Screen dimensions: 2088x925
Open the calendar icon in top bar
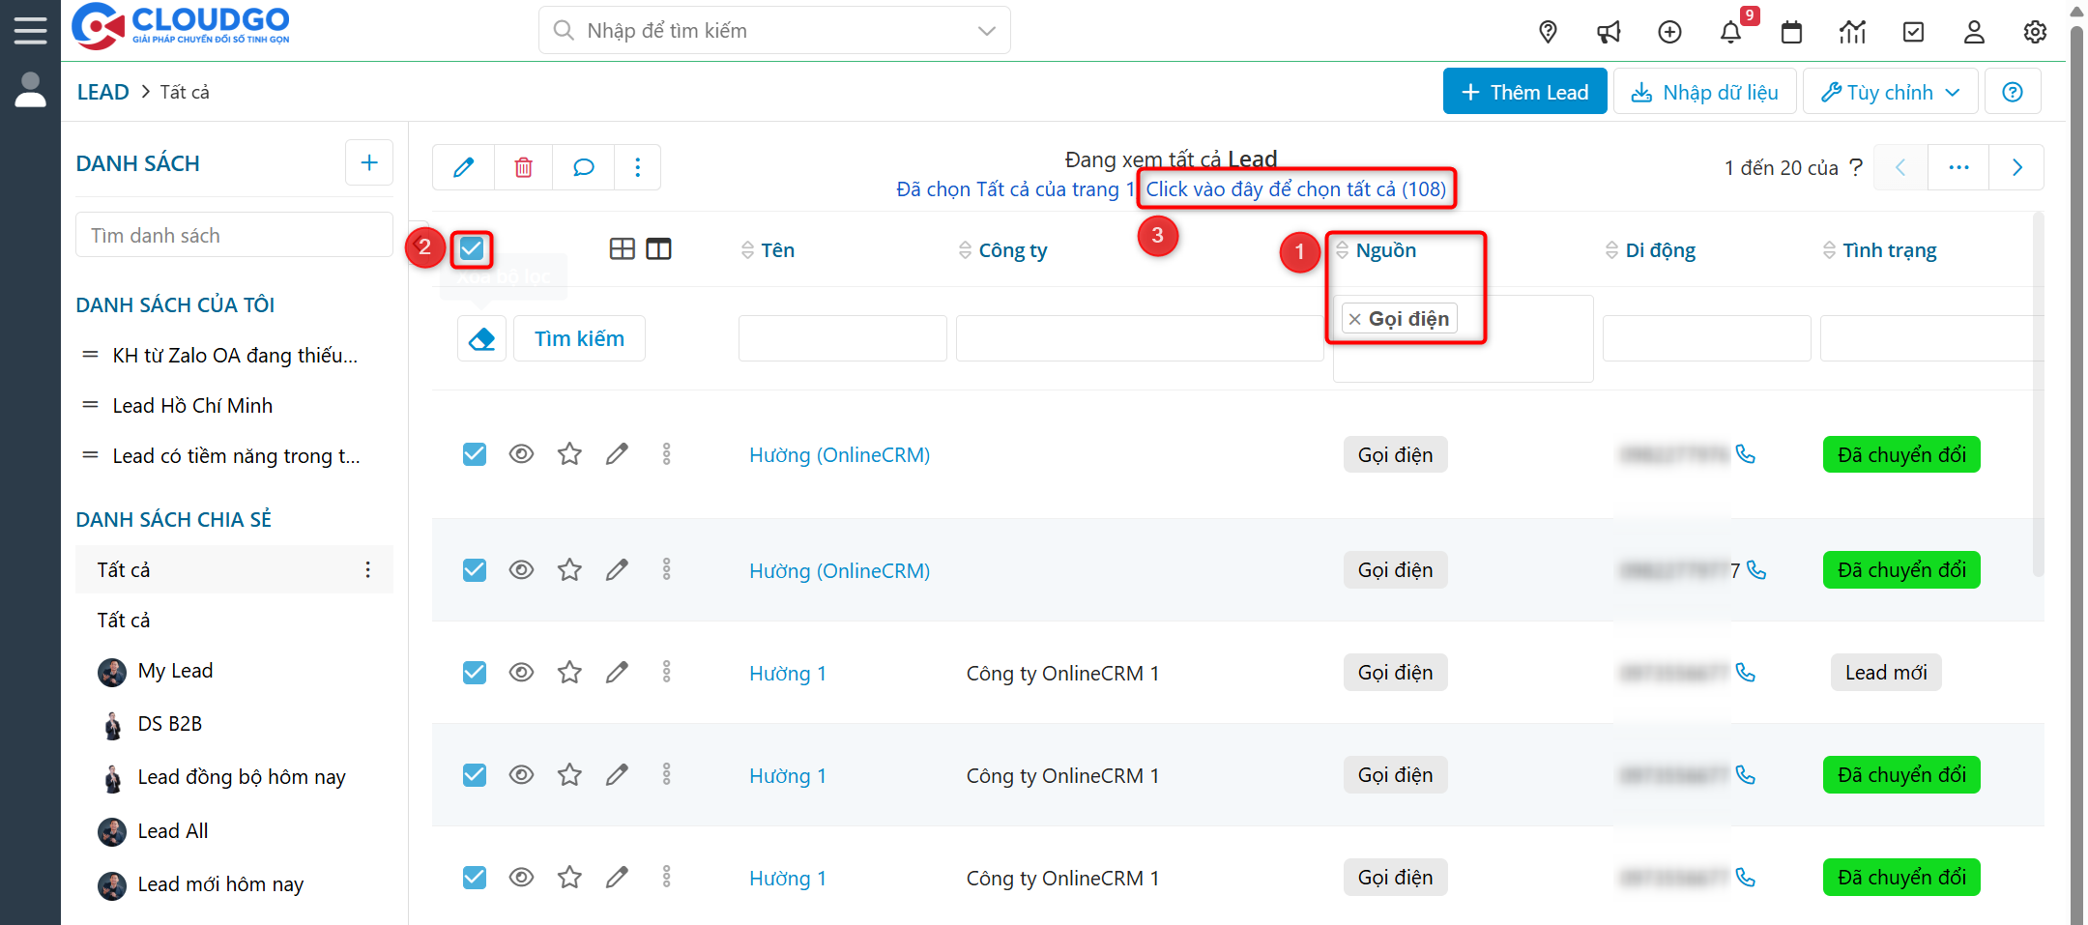click(x=1791, y=32)
